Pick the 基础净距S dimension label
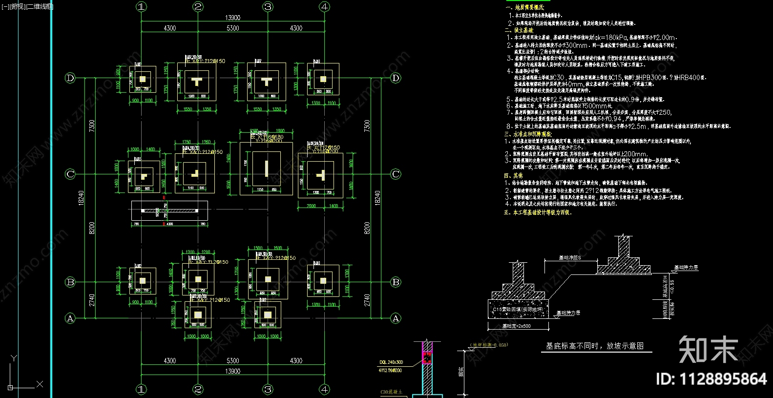773x398 pixels. tap(569, 257)
